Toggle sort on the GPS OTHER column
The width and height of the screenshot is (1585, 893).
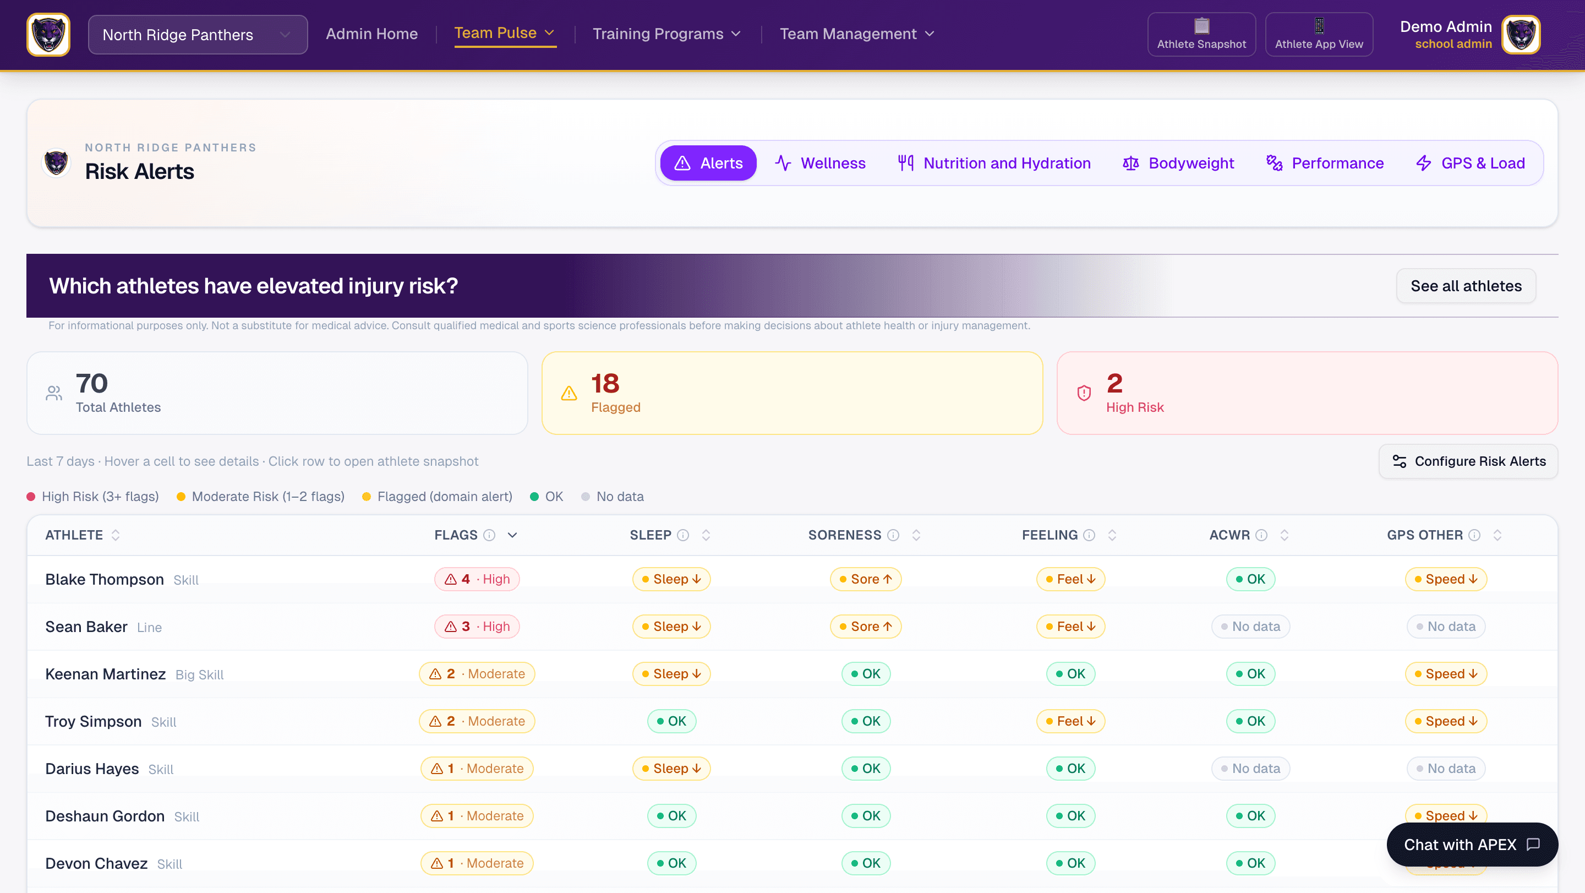click(1497, 535)
